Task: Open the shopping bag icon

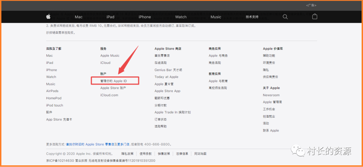Action: pos(315,16)
